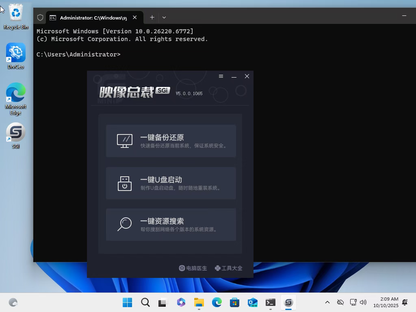Click 一键备份还原 backup restore option
The image size is (416, 312).
point(171,141)
